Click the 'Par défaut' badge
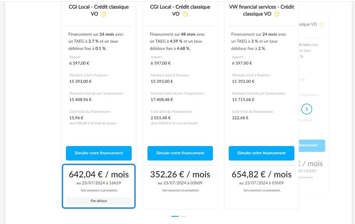This screenshot has width=355, height=224. (99, 201)
